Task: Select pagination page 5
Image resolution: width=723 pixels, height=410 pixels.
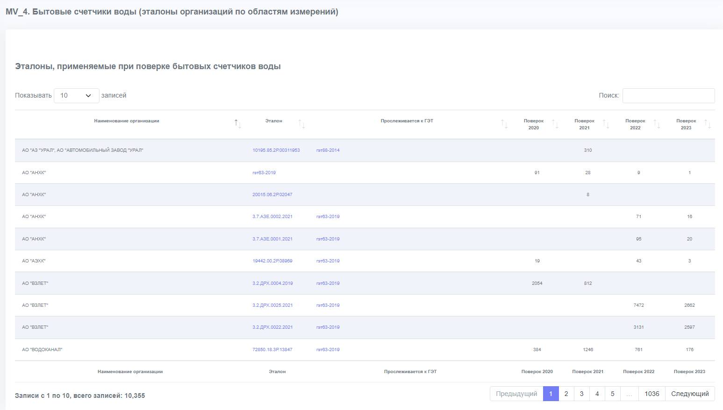Action: point(612,394)
